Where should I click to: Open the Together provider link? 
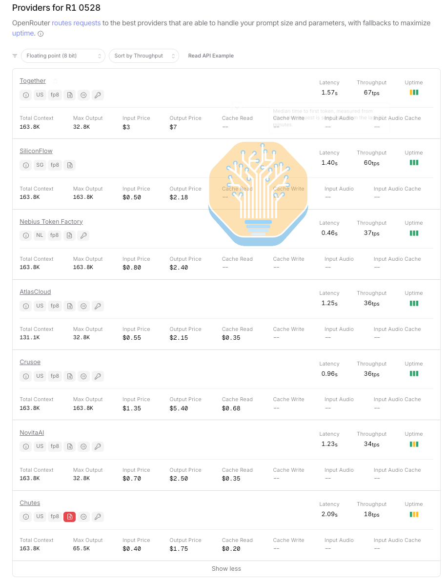tap(33, 81)
